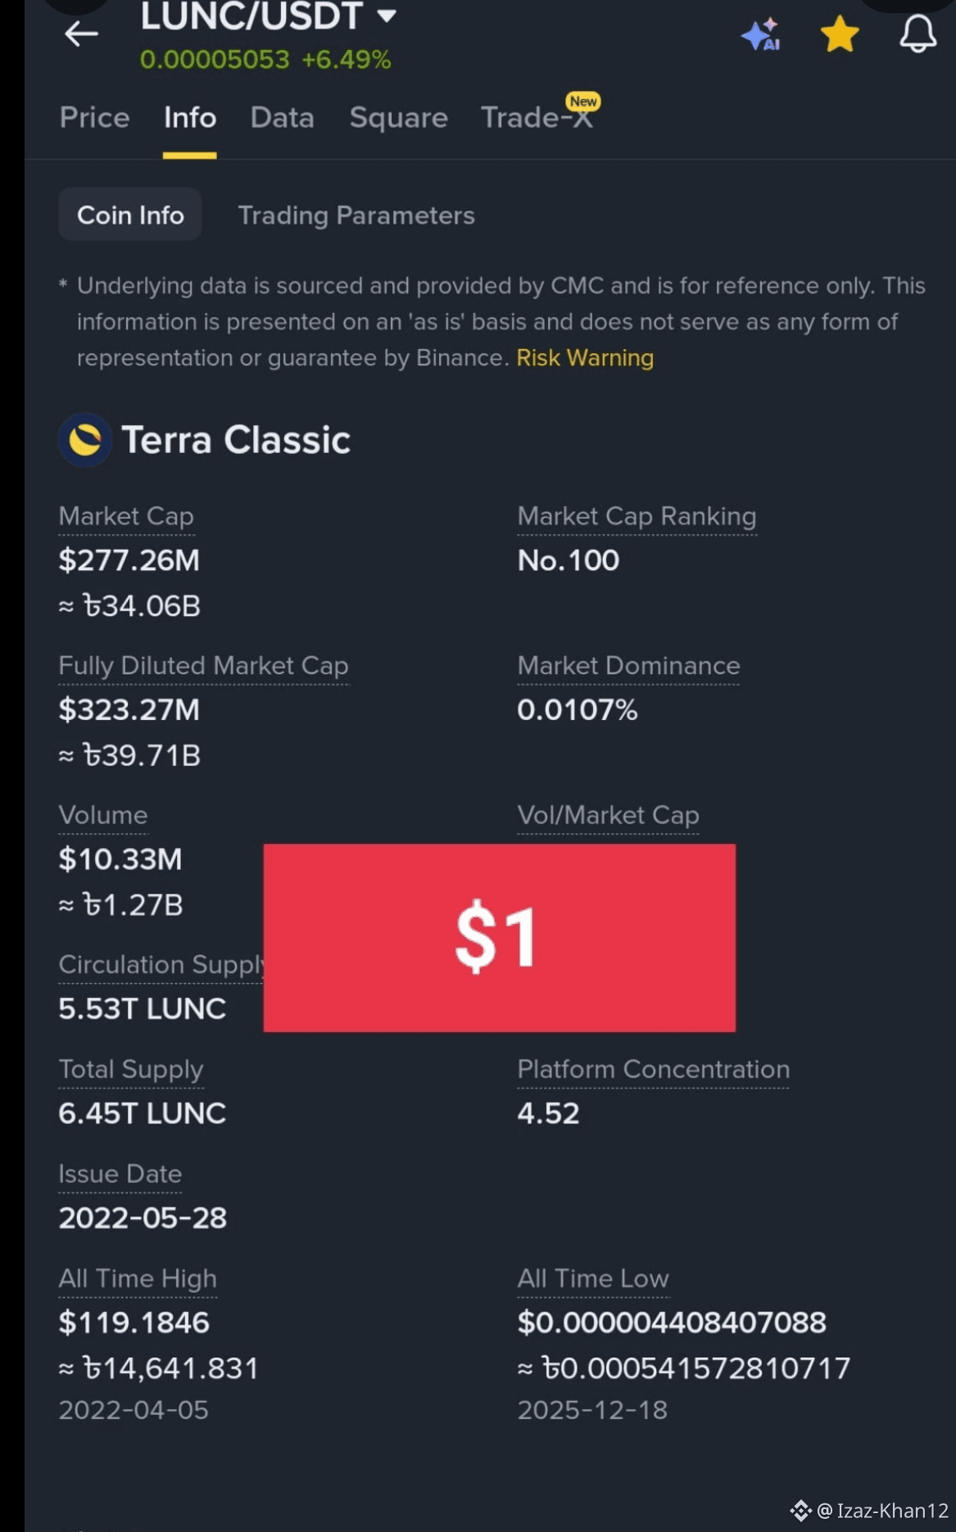Viewport: 956px width, 1532px height.
Task: Switch to the Price tab
Action: pyautogui.click(x=94, y=117)
